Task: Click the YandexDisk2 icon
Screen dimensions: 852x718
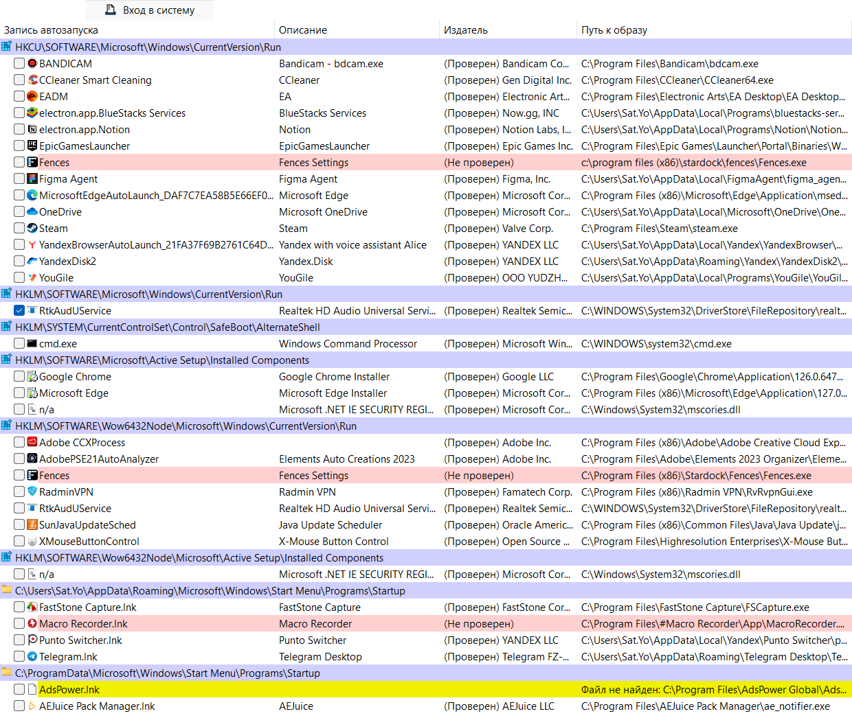Action: coord(32,261)
